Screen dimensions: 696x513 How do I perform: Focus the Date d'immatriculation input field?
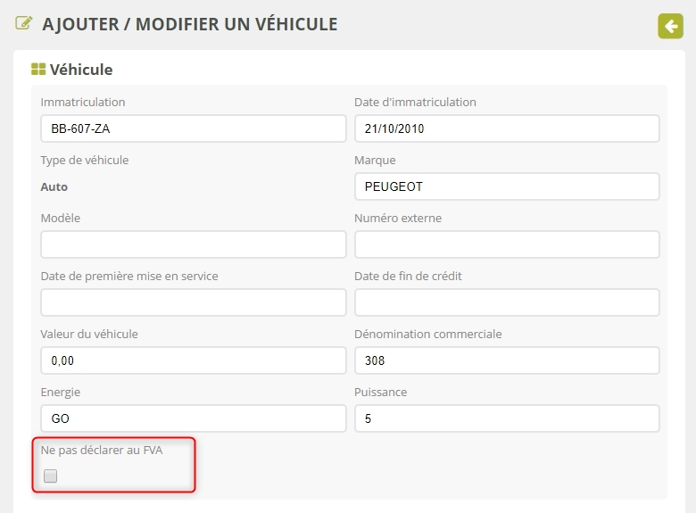[507, 128]
